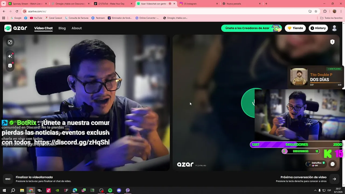
Task: Click the Azar logo
Action: (16, 28)
